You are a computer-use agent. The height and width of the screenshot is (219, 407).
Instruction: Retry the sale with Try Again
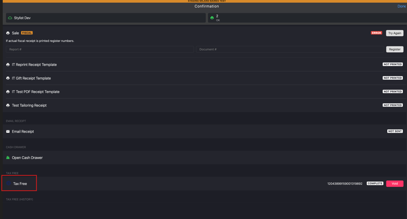(394, 33)
